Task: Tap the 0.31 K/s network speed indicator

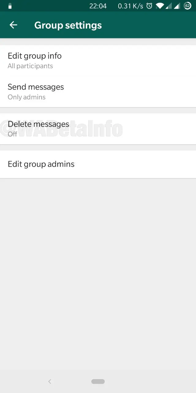Action: point(130,6)
